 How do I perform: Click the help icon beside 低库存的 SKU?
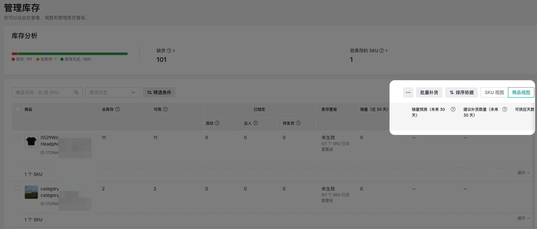382,51
